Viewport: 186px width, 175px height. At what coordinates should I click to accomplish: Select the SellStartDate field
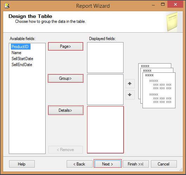coord(22,59)
